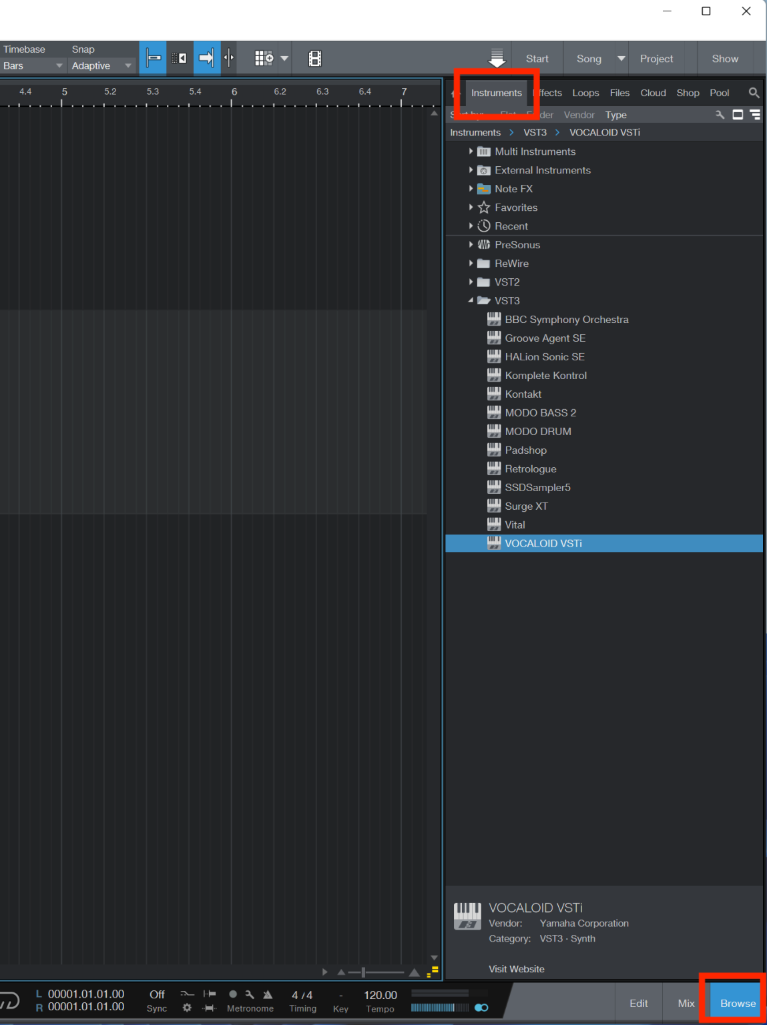Adjust the timeline horizontal zoom slider
This screenshot has width=767, height=1025.
point(364,972)
